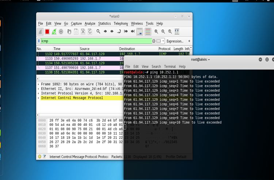Clear the icmp display filter
Screen dimensions: 274x180
153,41
